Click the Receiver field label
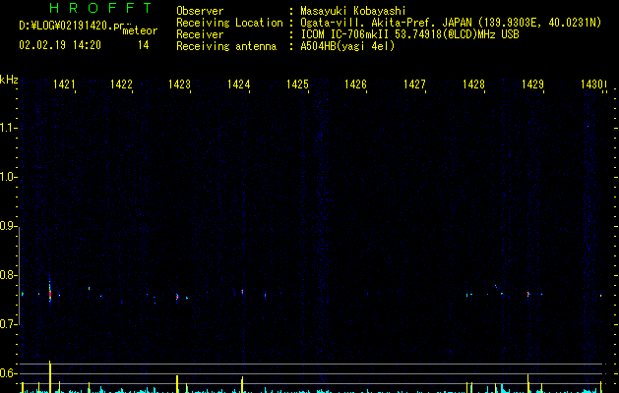This screenshot has width=619, height=393. point(200,34)
